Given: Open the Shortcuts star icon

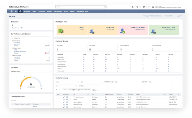Looking at the screenshot, I should point(16,11).
